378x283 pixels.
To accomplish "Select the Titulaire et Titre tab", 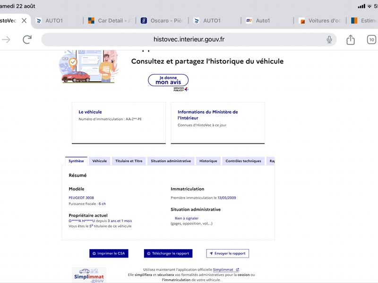I will tap(129, 161).
